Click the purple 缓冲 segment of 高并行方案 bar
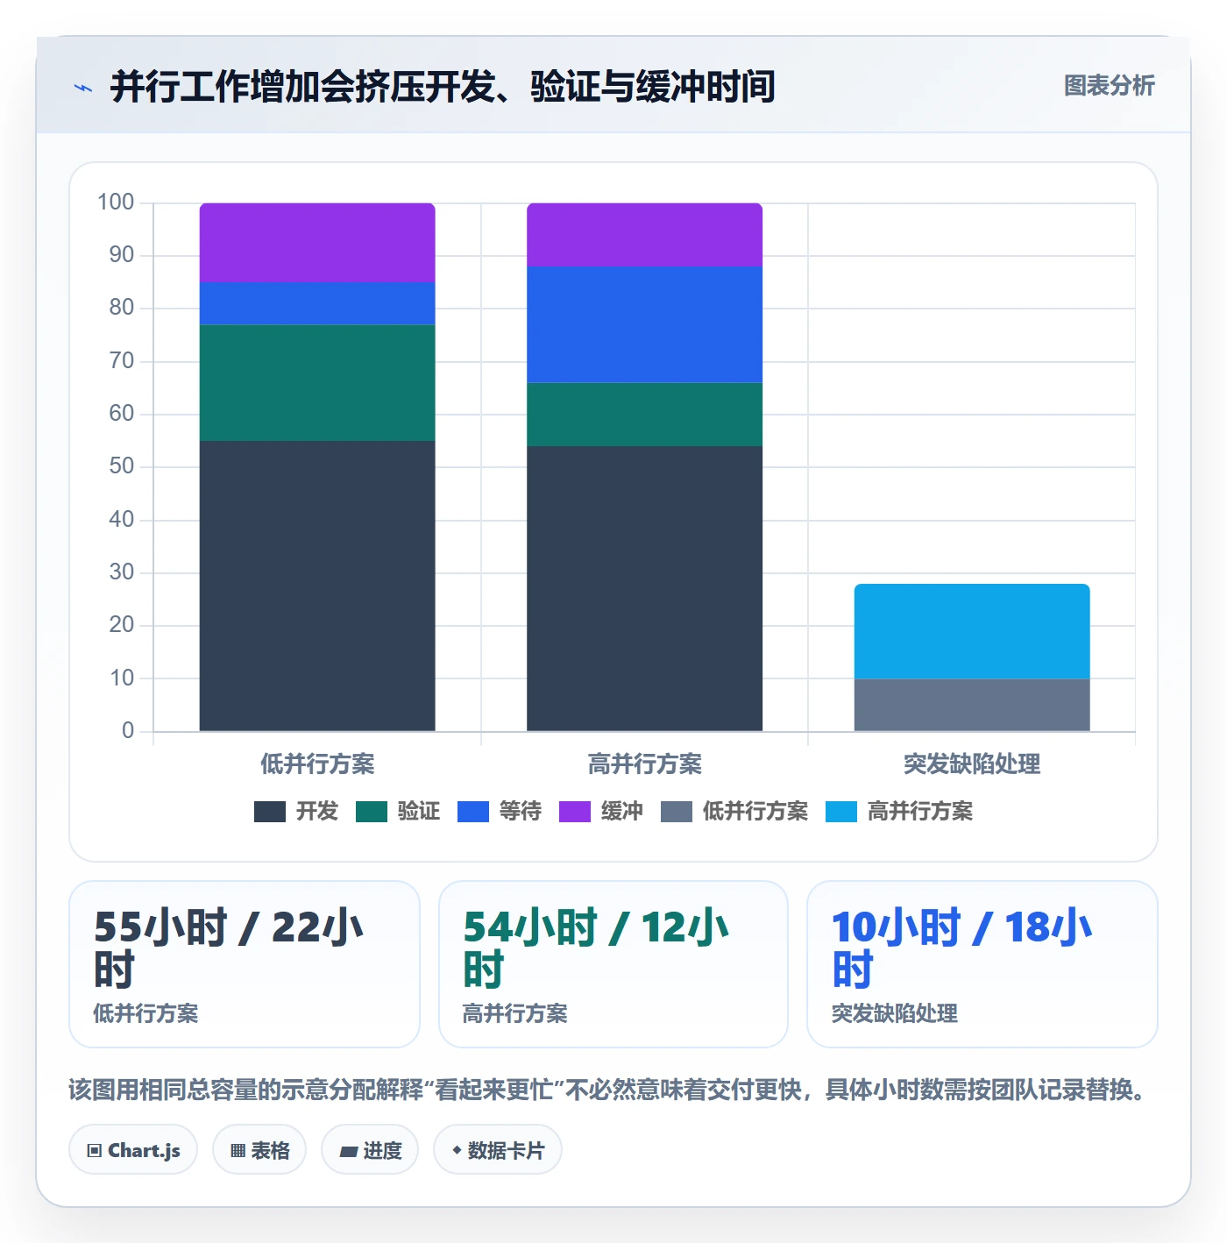Screen dimensions: 1227x1243 tap(644, 235)
